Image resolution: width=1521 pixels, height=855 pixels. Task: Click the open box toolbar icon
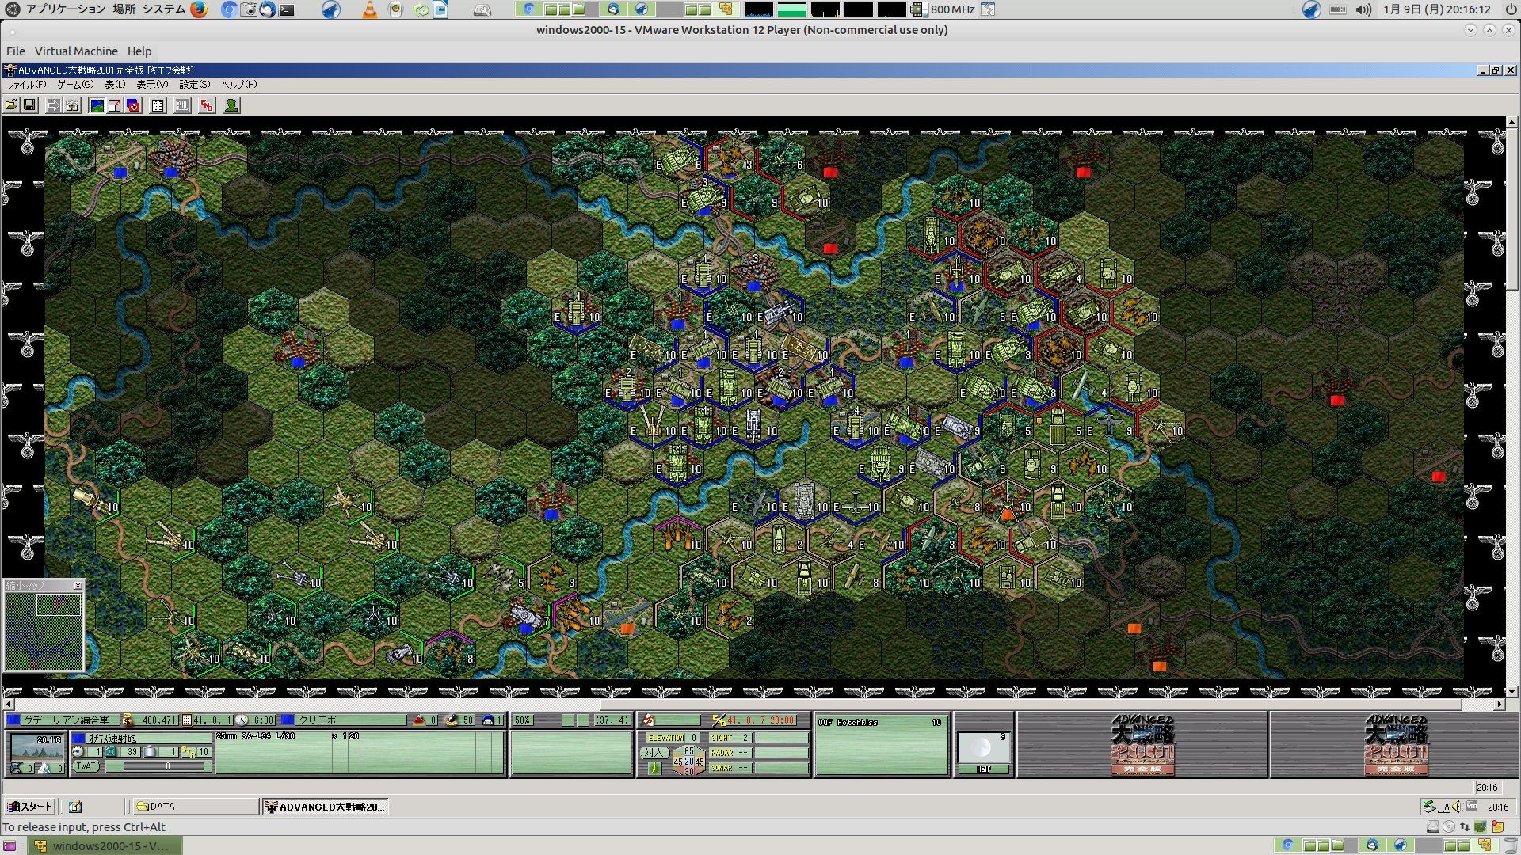(x=72, y=105)
